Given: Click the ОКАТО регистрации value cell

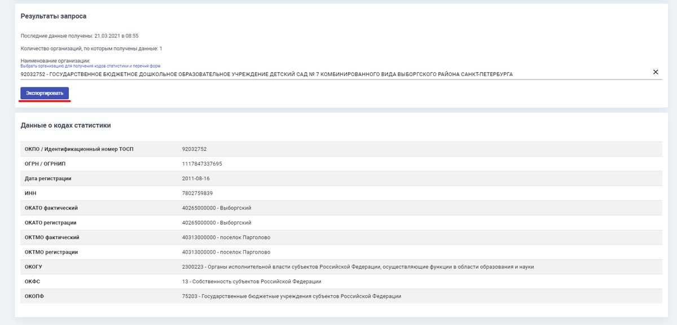Looking at the screenshot, I should (217, 222).
